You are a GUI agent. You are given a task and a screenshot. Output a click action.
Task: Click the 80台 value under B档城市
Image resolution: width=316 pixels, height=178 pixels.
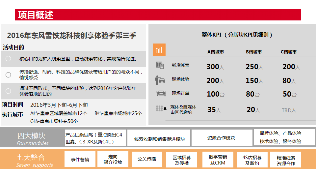(253, 94)
